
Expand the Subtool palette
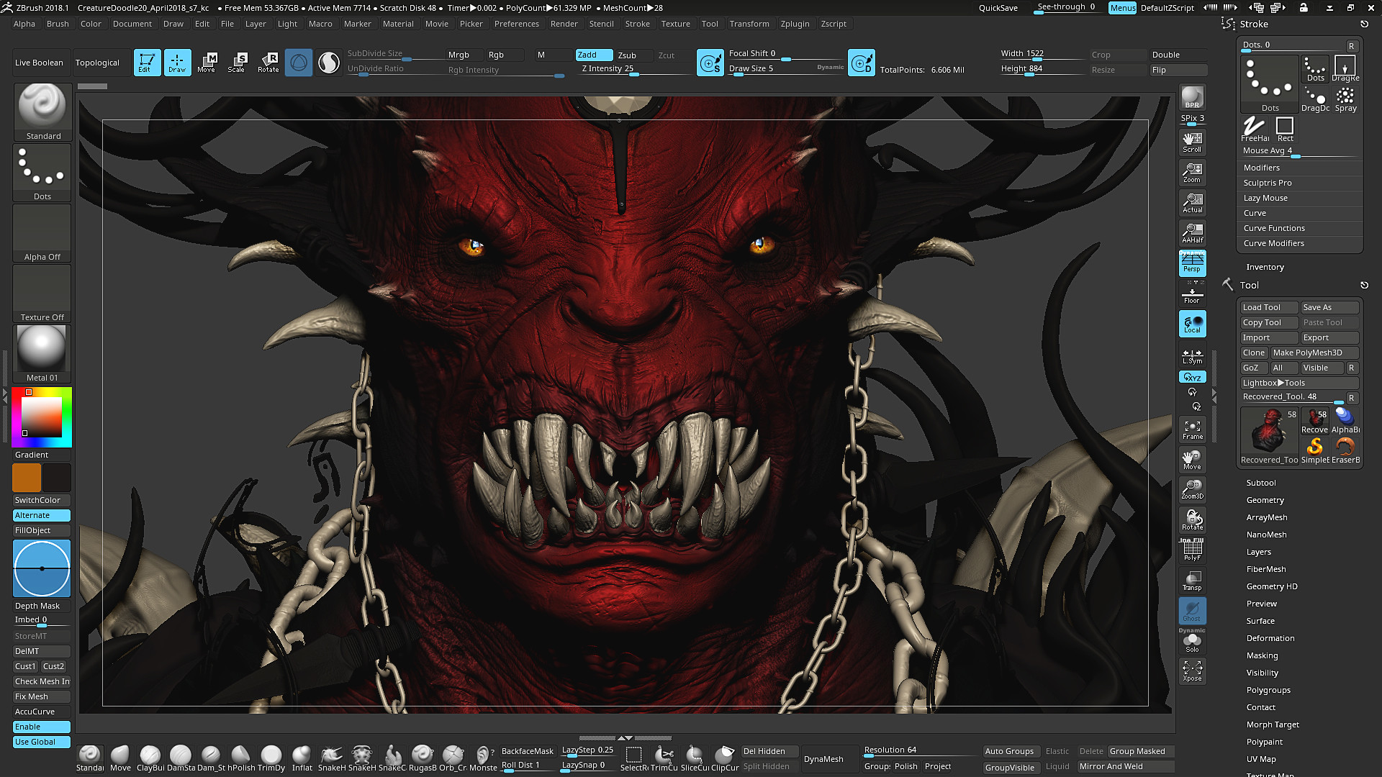coord(1260,483)
